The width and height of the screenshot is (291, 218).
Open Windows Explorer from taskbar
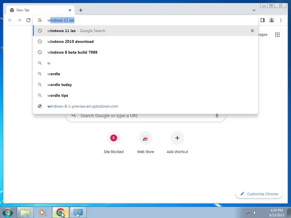click(25, 212)
